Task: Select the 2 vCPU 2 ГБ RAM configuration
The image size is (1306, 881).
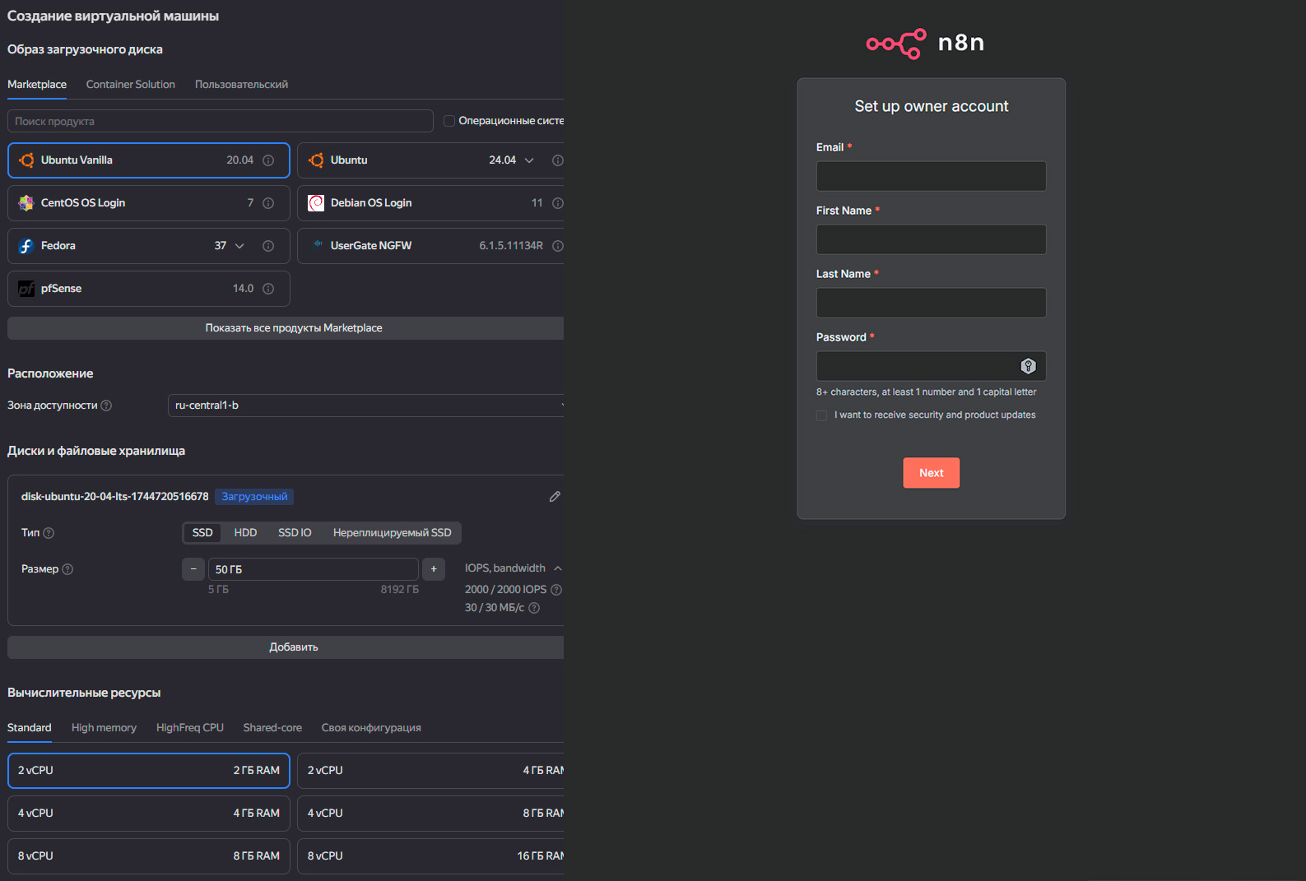Action: click(x=149, y=771)
